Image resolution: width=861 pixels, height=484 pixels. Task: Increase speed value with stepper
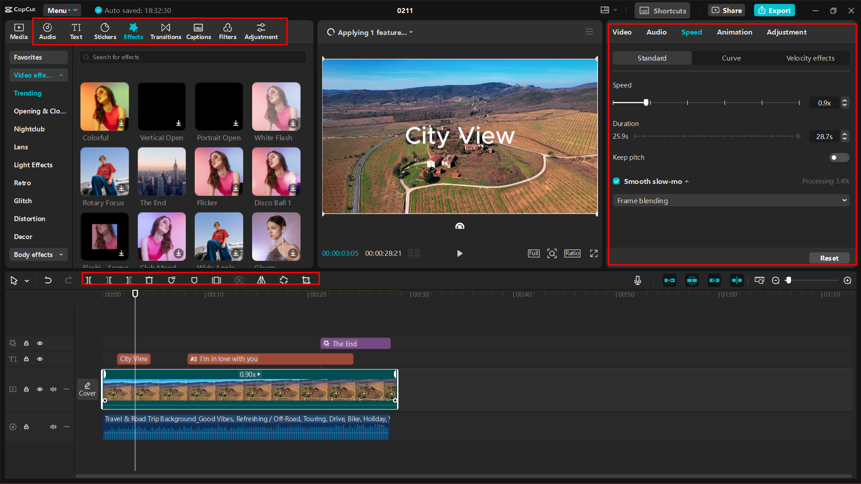click(845, 100)
